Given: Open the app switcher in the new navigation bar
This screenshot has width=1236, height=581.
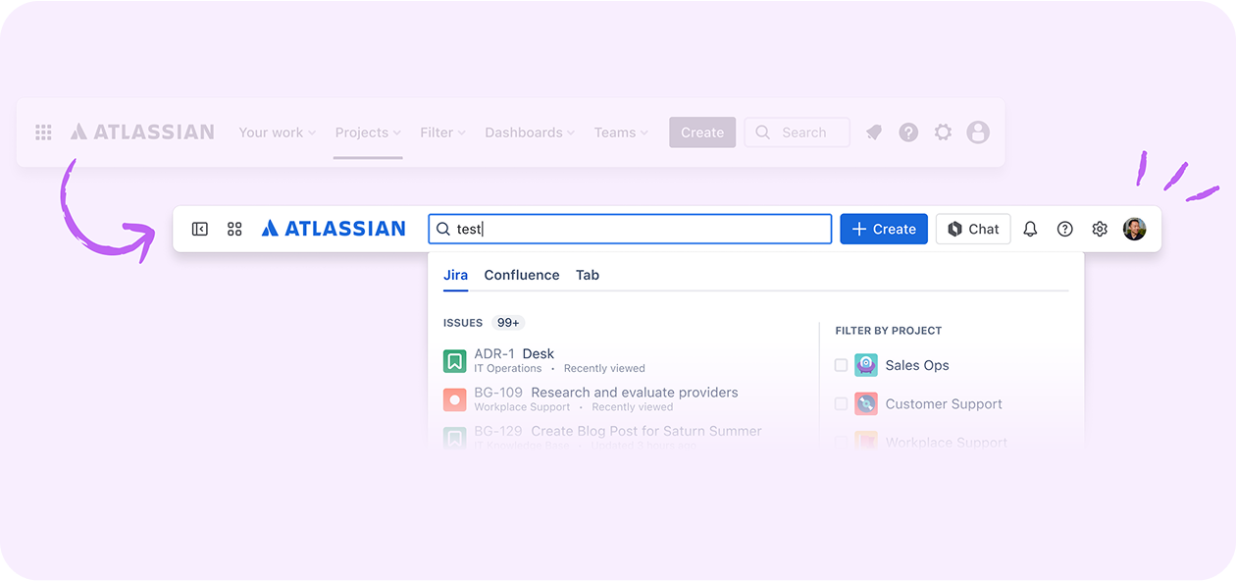Looking at the screenshot, I should pos(234,229).
